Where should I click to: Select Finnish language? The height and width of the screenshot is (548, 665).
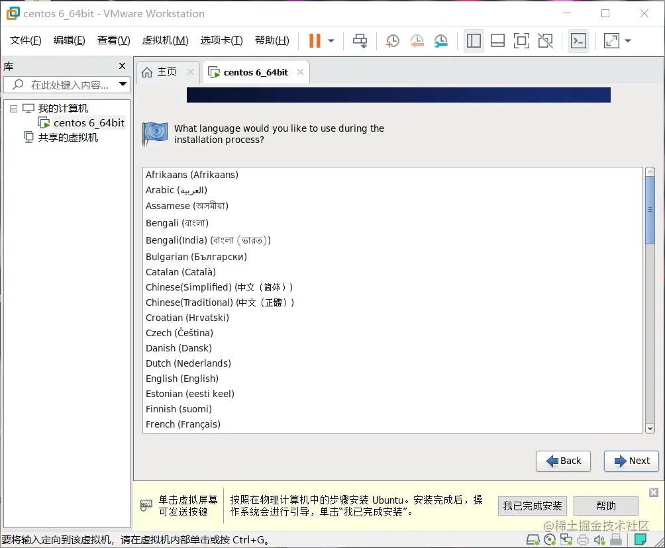click(x=393, y=410)
